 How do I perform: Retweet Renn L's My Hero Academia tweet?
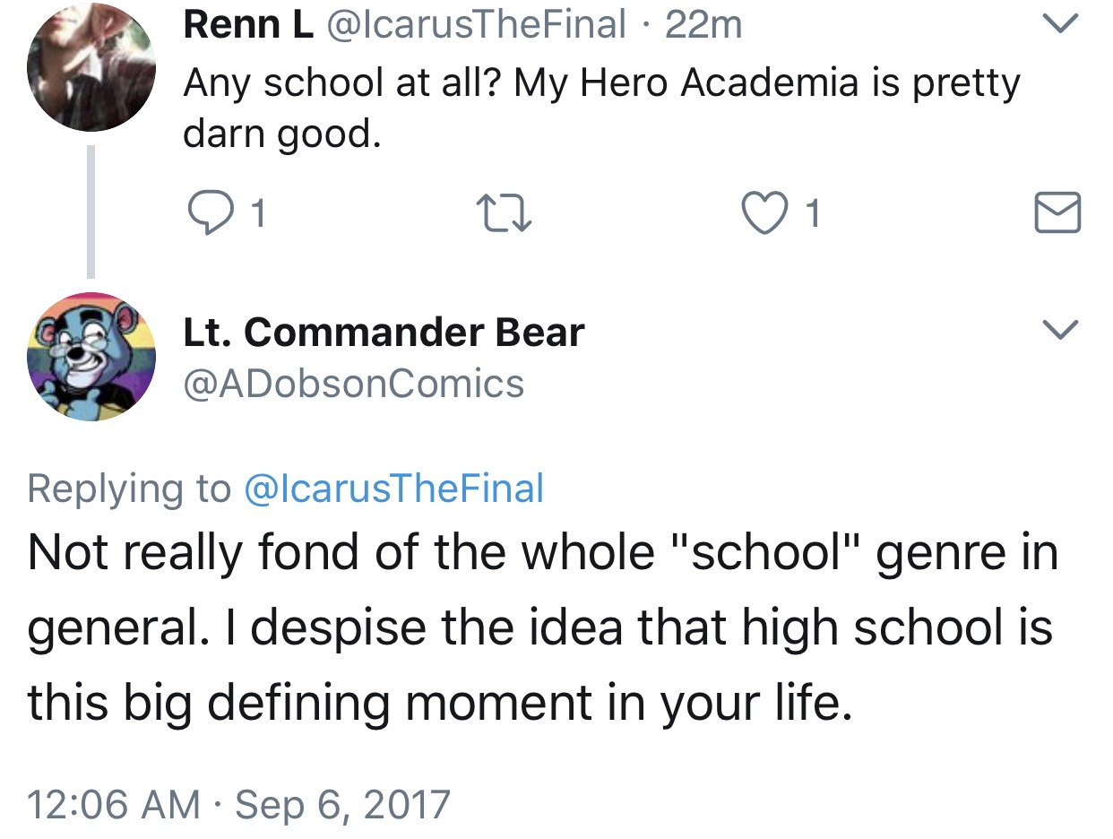pos(498,213)
